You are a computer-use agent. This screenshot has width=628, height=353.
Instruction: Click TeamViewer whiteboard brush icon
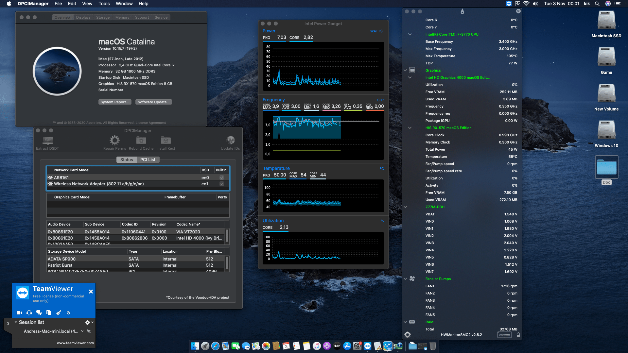[x=59, y=313]
